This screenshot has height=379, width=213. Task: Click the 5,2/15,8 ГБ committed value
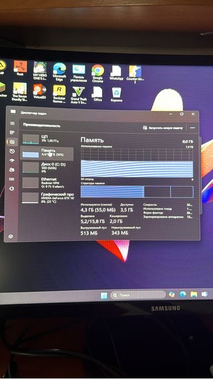[93, 221]
